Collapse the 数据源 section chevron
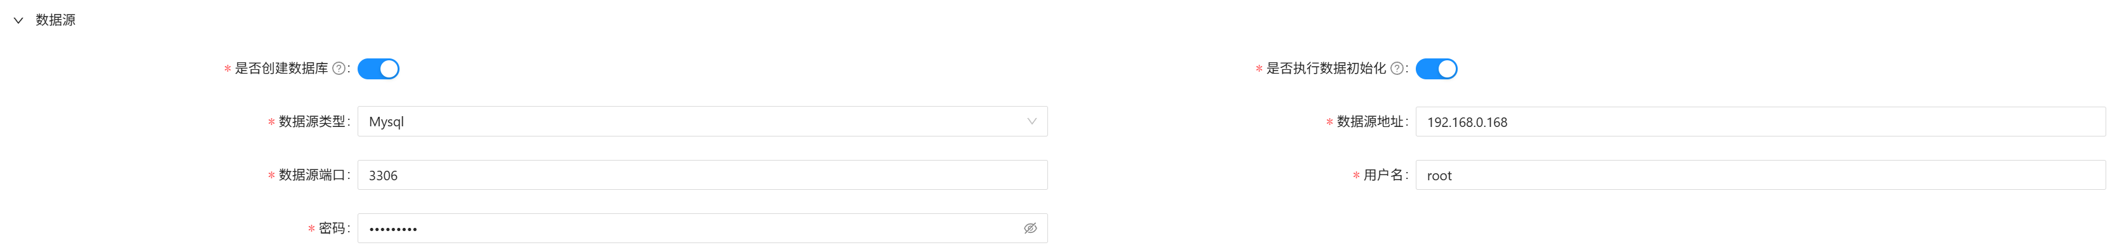Image resolution: width=2124 pixels, height=252 pixels. coord(18,20)
